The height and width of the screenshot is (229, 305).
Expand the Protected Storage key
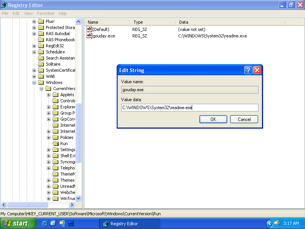point(34,27)
